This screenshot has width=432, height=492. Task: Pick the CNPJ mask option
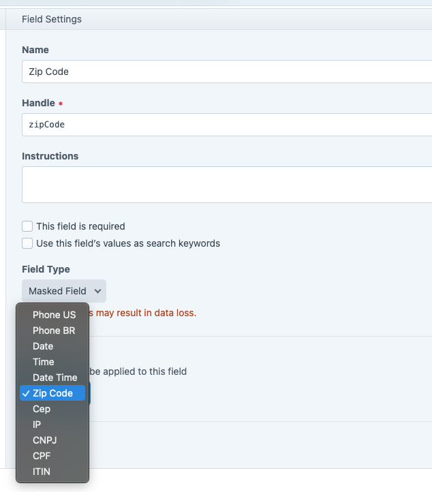click(x=52, y=440)
